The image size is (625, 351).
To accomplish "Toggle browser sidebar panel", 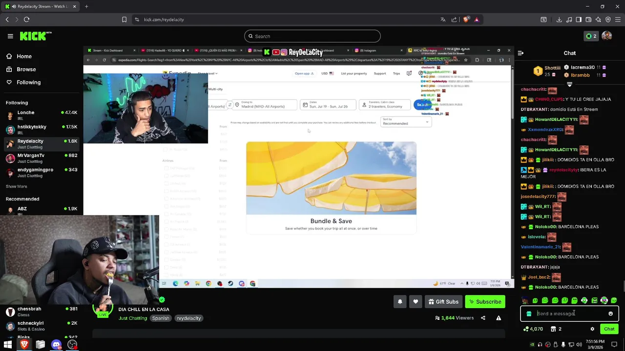I will (579, 19).
